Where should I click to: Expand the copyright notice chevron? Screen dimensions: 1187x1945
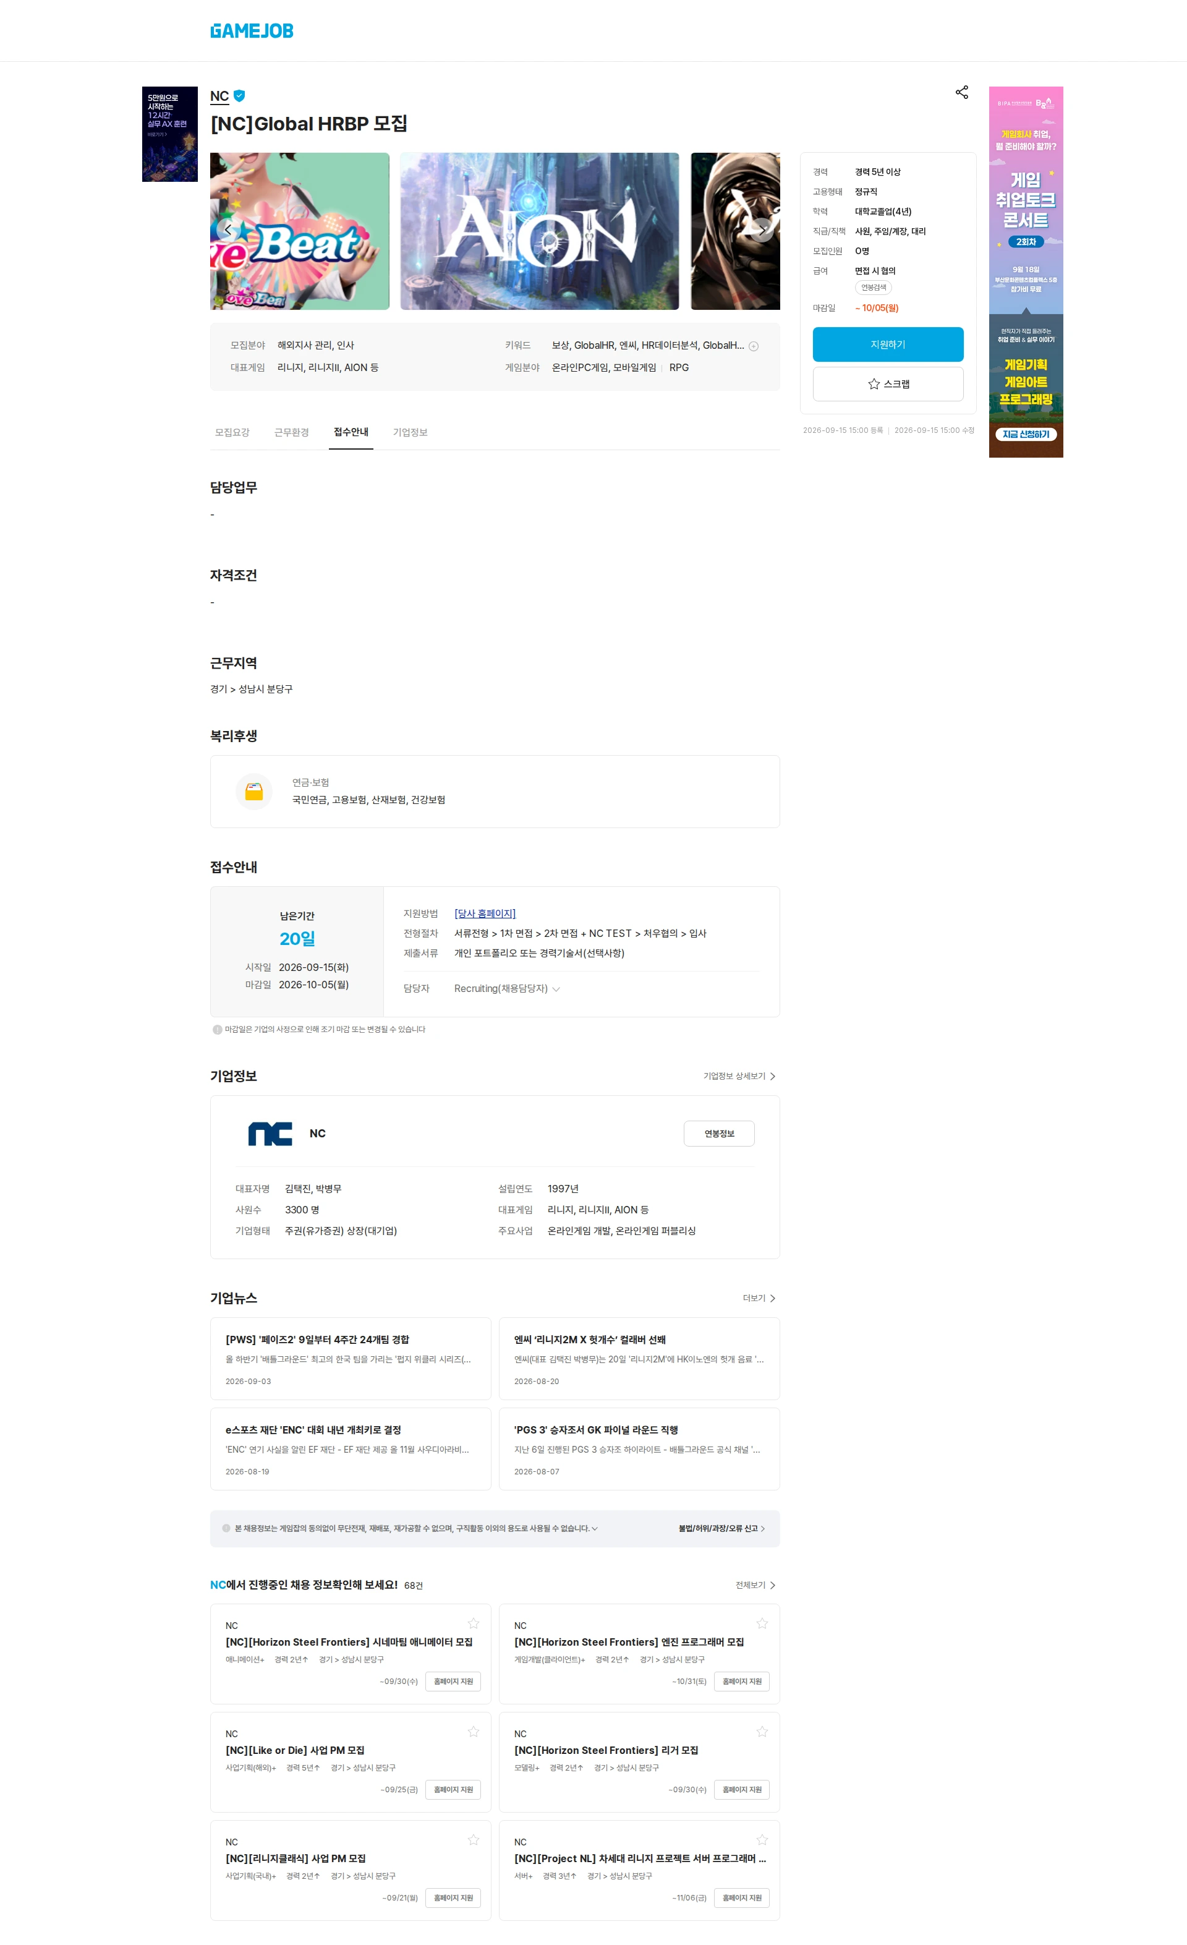click(x=595, y=1529)
